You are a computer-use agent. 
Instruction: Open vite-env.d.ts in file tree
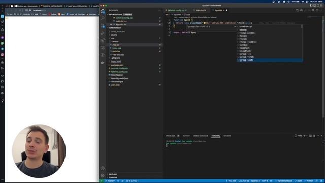pos(118,55)
